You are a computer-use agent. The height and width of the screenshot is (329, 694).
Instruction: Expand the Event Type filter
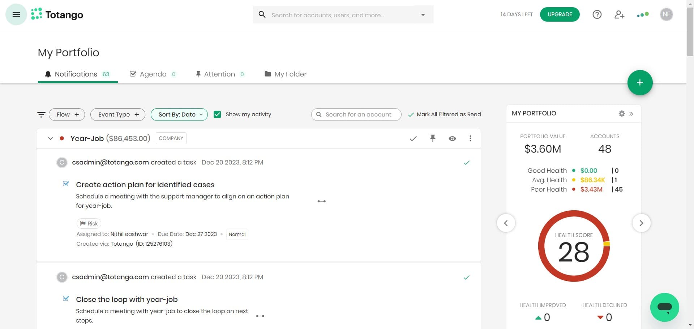point(117,114)
